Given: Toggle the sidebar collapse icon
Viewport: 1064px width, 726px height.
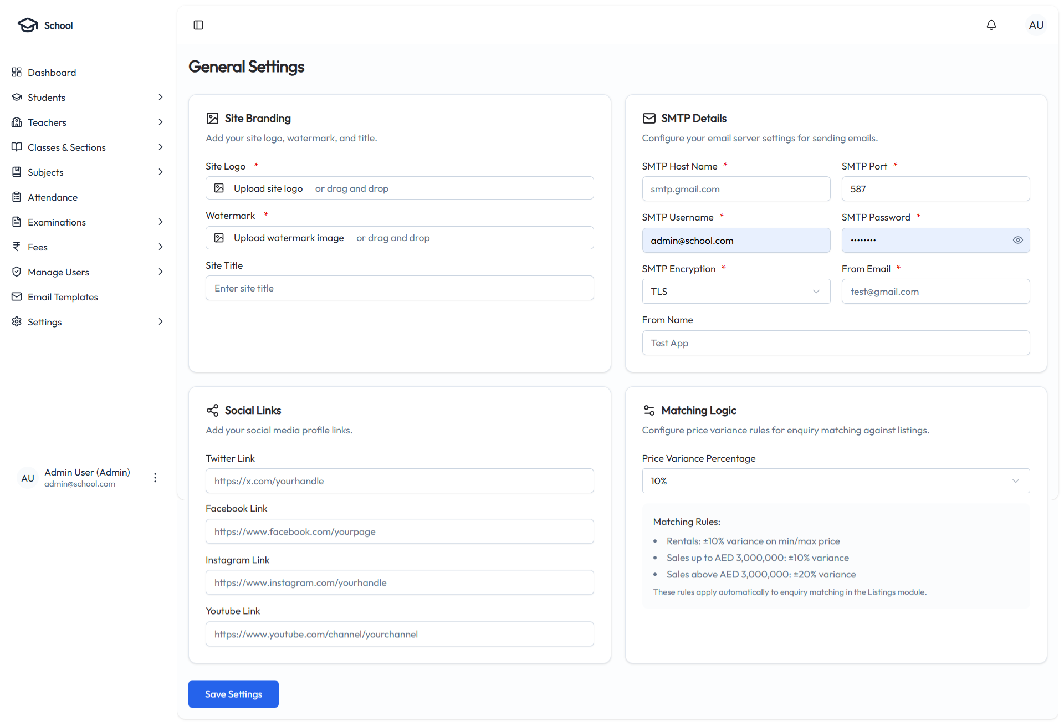Looking at the screenshot, I should (198, 25).
